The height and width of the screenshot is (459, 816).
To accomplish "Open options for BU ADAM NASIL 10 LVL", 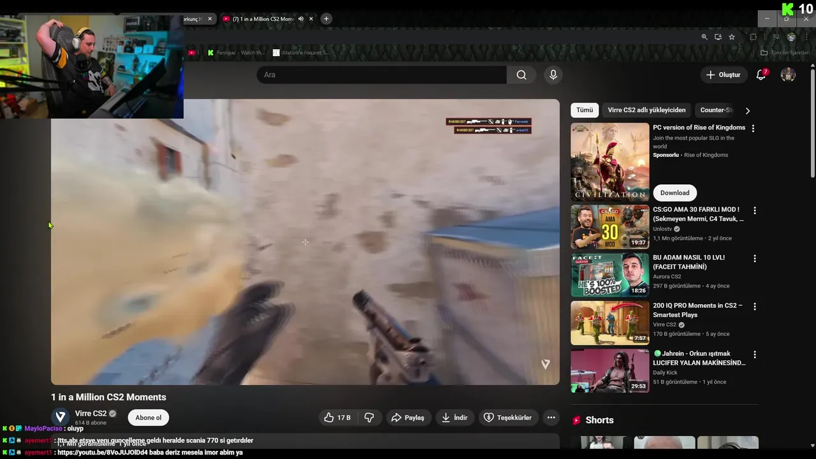I will pos(755,259).
